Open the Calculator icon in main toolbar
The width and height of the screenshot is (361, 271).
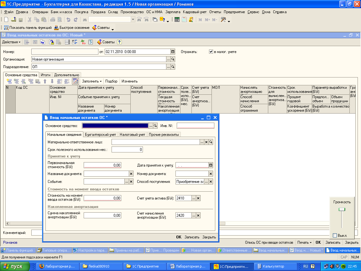(177, 20)
